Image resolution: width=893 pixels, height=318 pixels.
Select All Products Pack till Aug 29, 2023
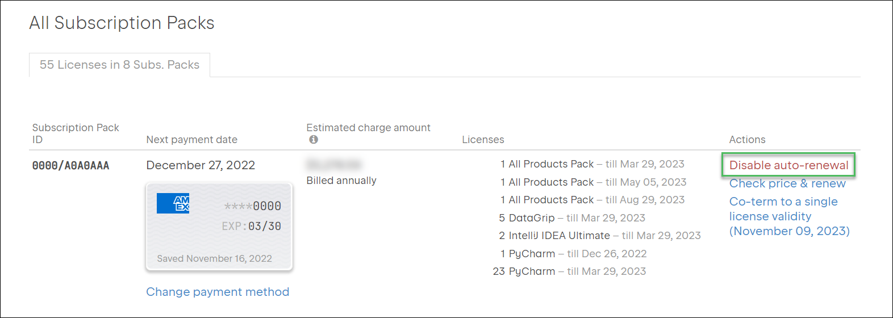592,200
